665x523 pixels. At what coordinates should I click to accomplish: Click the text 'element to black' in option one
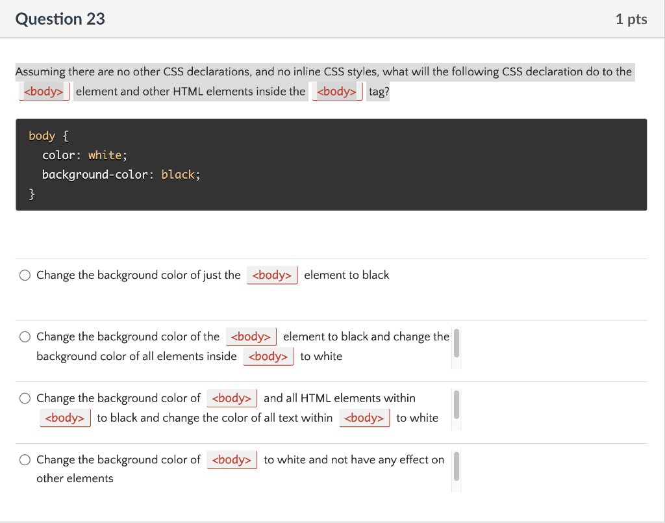point(346,275)
